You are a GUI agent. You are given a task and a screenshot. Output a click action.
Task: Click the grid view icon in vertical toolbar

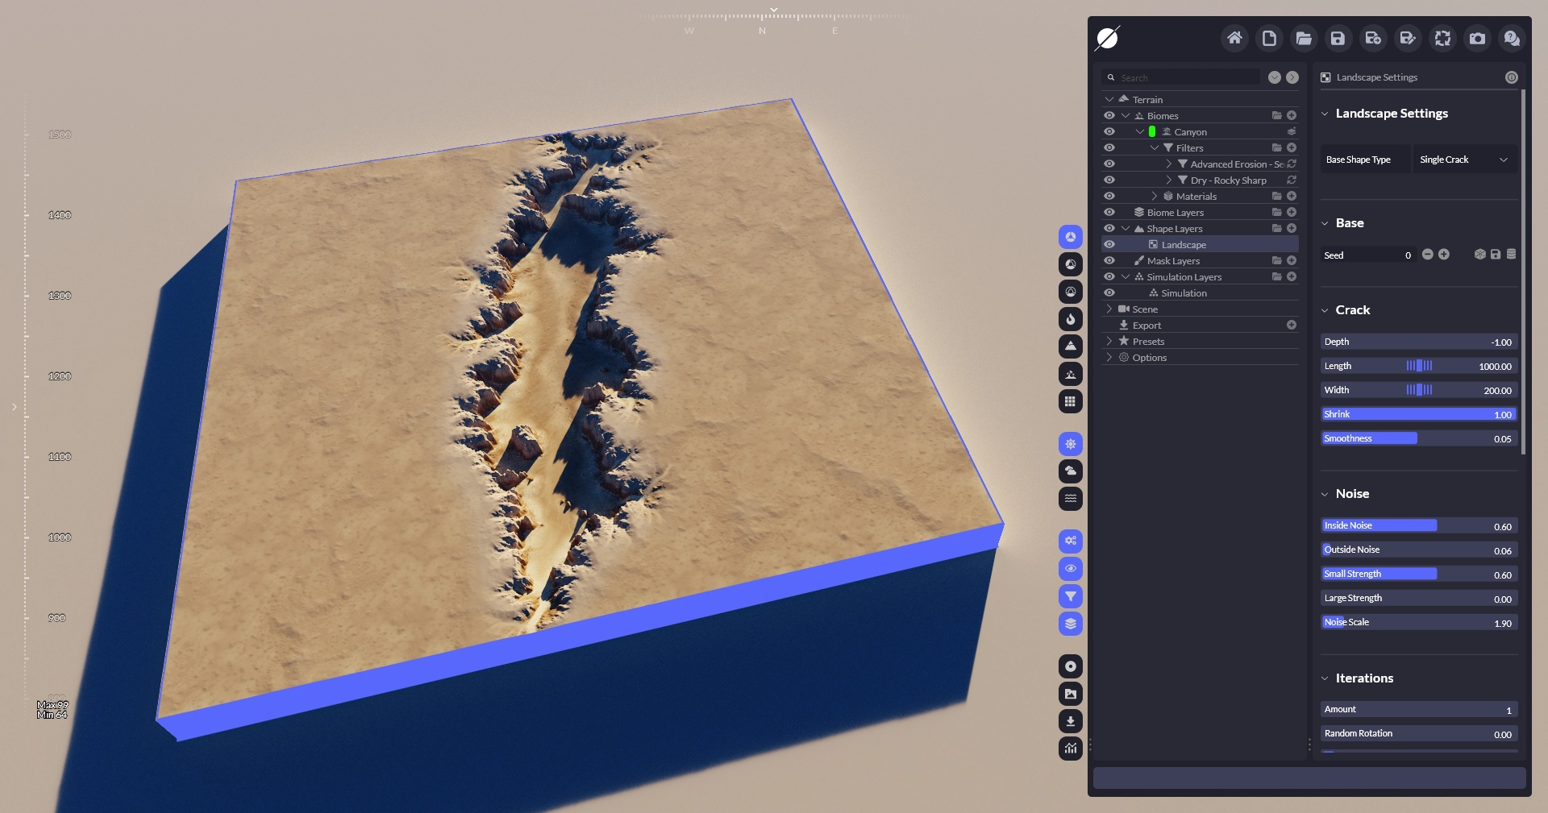pyautogui.click(x=1070, y=401)
